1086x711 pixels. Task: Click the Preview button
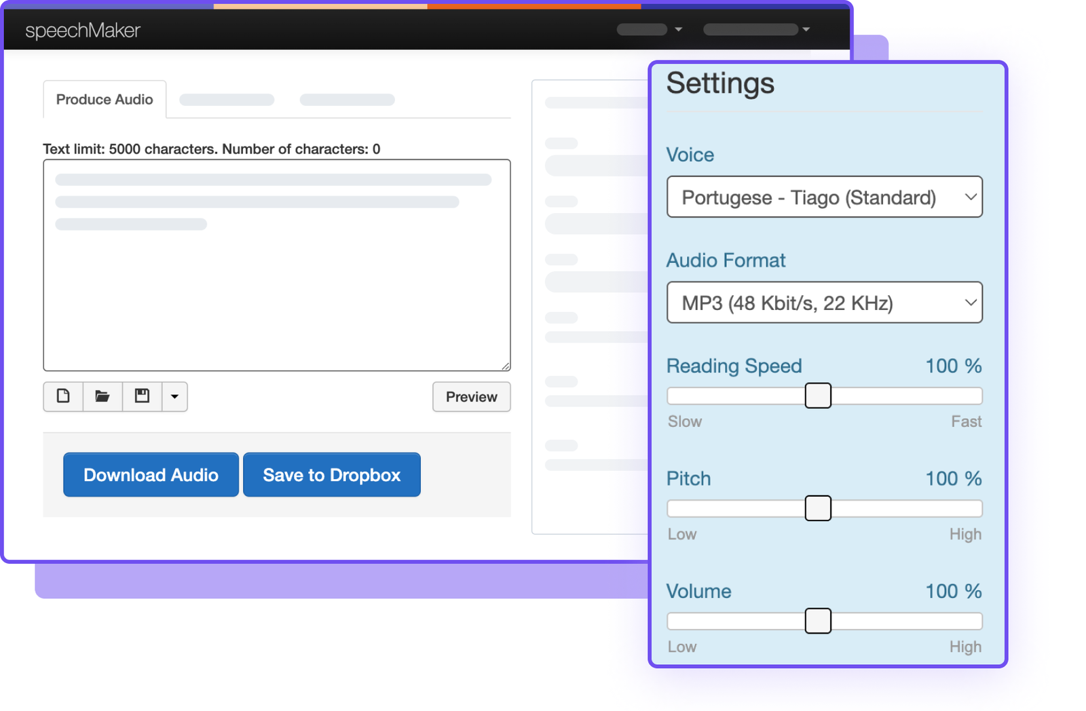[x=471, y=397]
